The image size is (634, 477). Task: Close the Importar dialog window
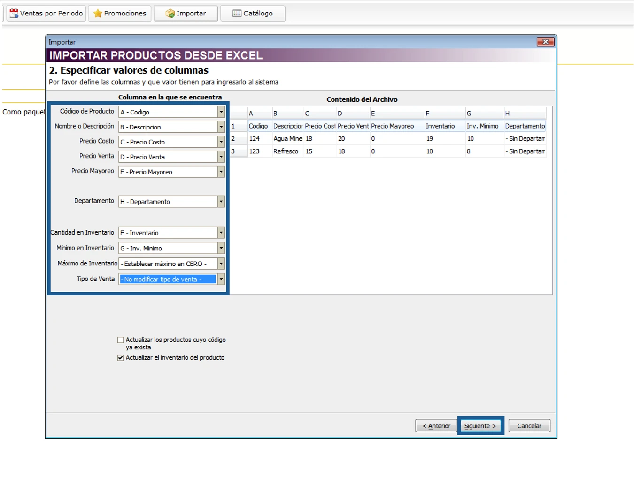tap(545, 42)
